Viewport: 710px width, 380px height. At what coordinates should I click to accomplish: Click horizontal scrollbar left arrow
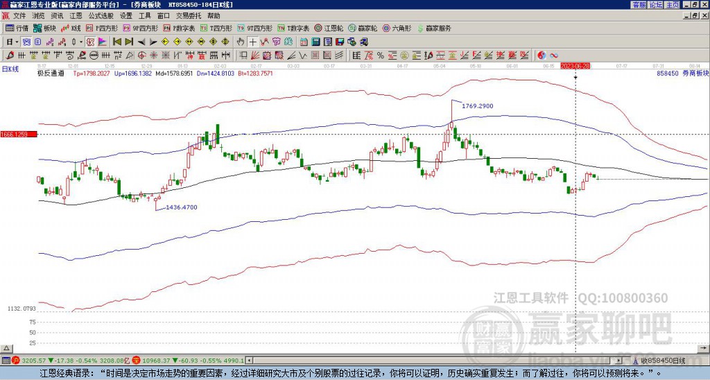tap(250, 361)
